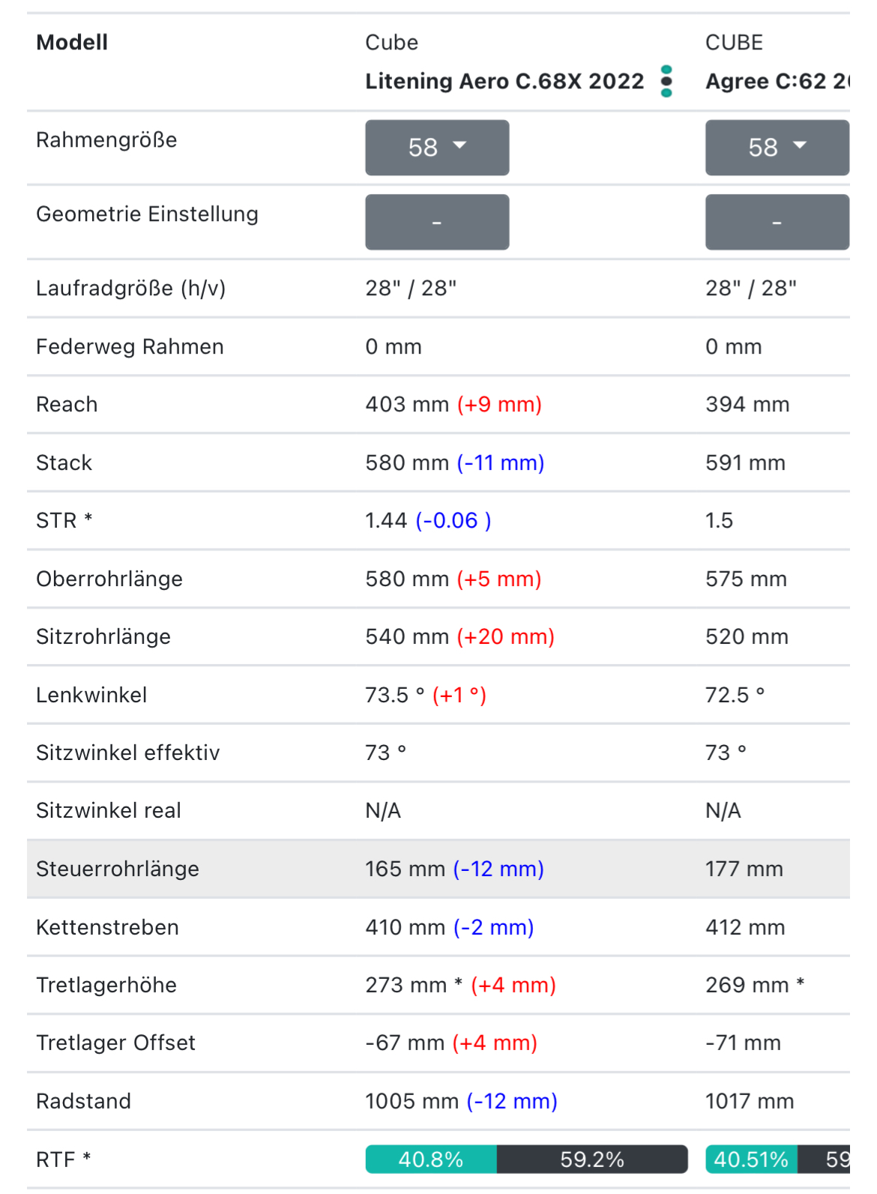The height and width of the screenshot is (1194, 877).
Task: Click the Sitzwinkel effektiv row label
Action: point(128,753)
